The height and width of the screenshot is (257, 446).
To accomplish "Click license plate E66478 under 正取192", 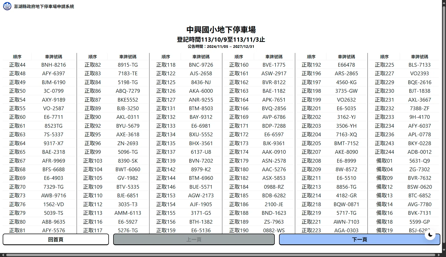I will click(x=346, y=65).
